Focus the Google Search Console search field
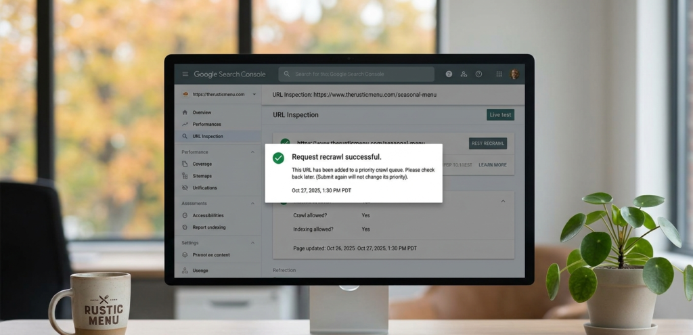Viewport: 693px width, 335px height. pyautogui.click(x=356, y=74)
